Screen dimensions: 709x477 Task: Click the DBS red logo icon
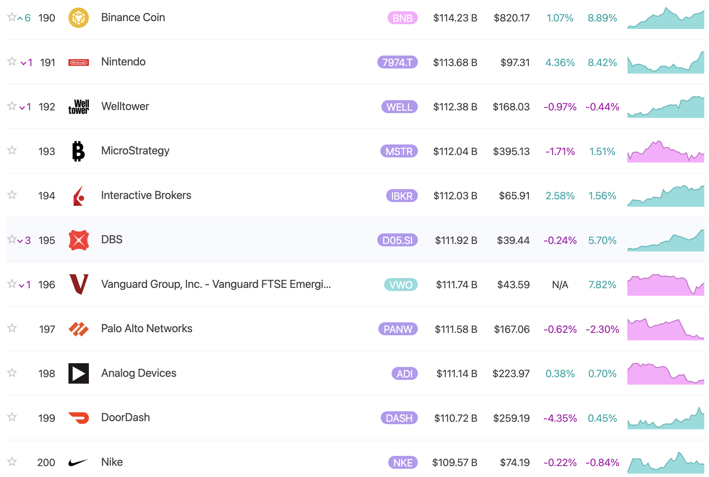[78, 240]
